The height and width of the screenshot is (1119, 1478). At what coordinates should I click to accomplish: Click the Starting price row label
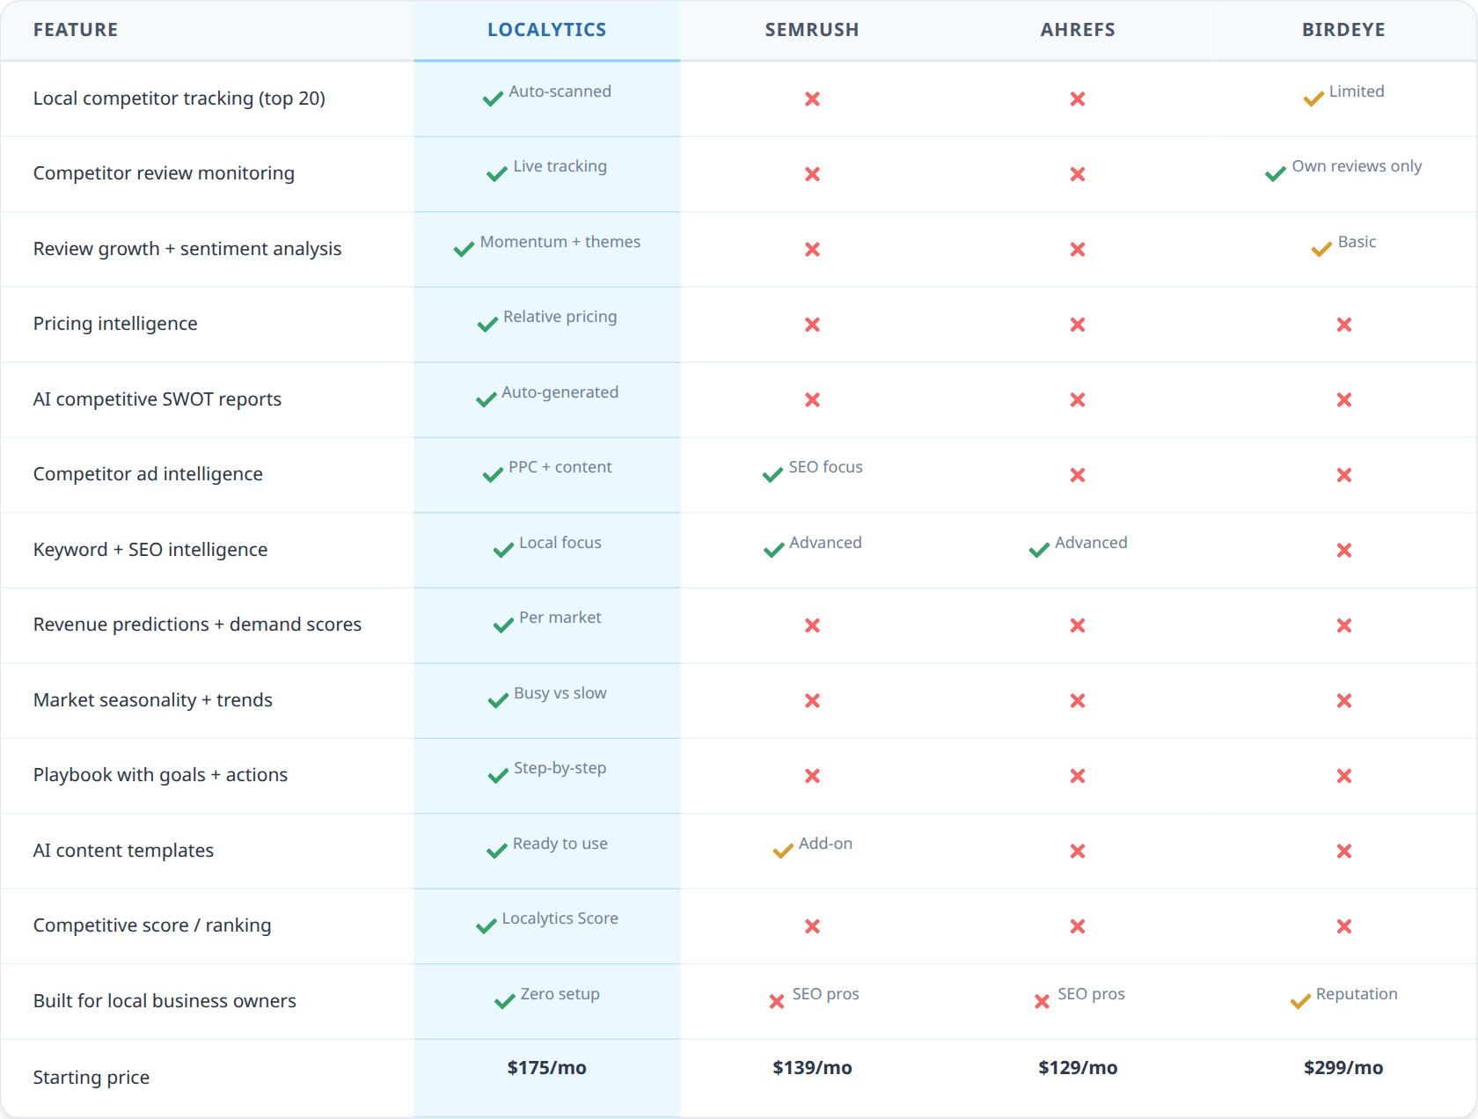click(x=91, y=1078)
